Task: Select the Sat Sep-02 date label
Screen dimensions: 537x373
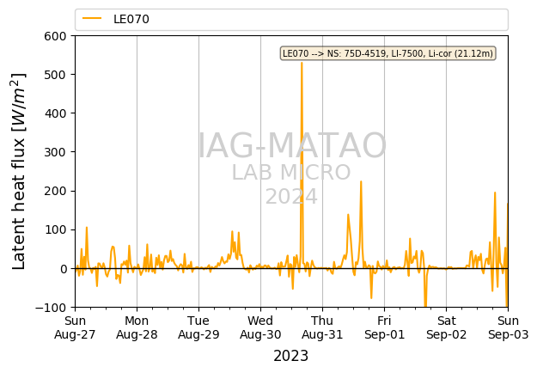Action: [446, 327]
